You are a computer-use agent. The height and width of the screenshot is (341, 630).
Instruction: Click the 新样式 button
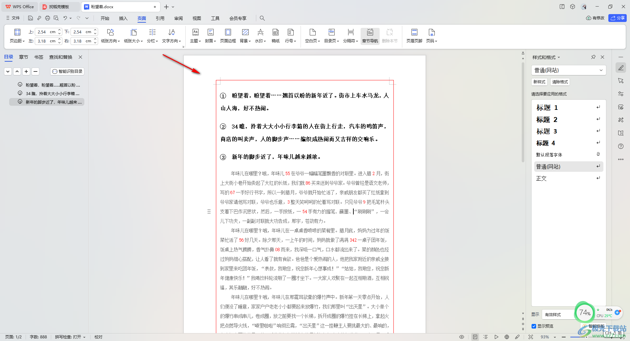[x=539, y=82]
